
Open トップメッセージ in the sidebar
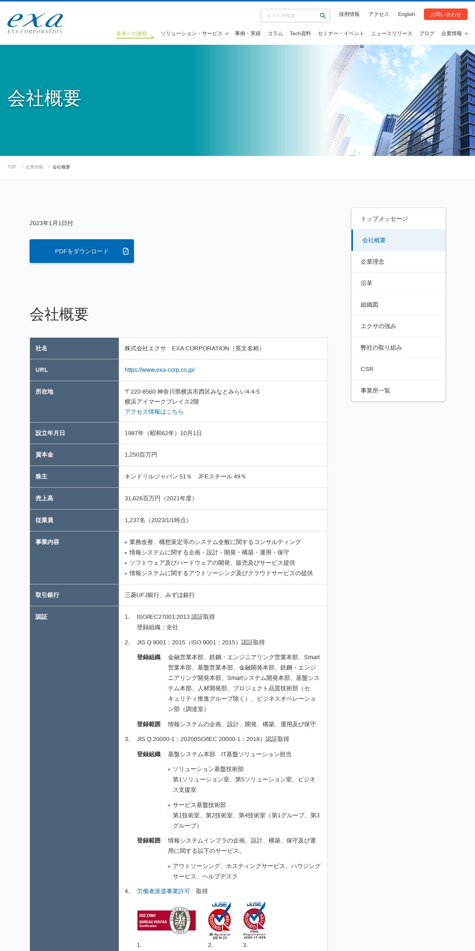[x=398, y=219]
